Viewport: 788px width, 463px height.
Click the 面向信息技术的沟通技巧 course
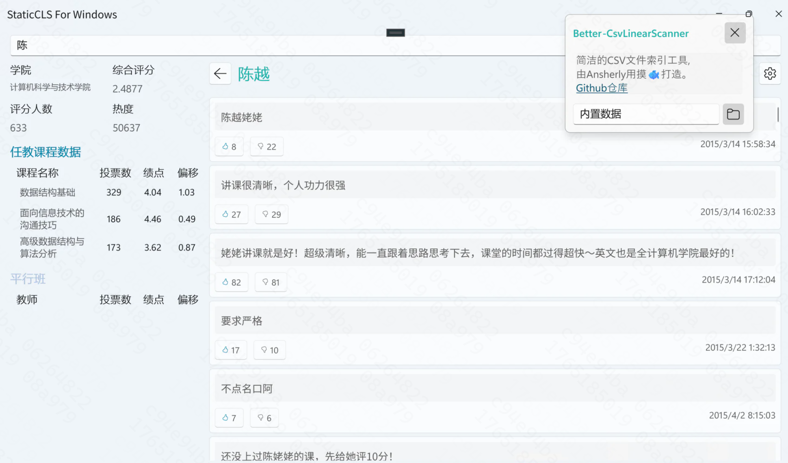52,219
